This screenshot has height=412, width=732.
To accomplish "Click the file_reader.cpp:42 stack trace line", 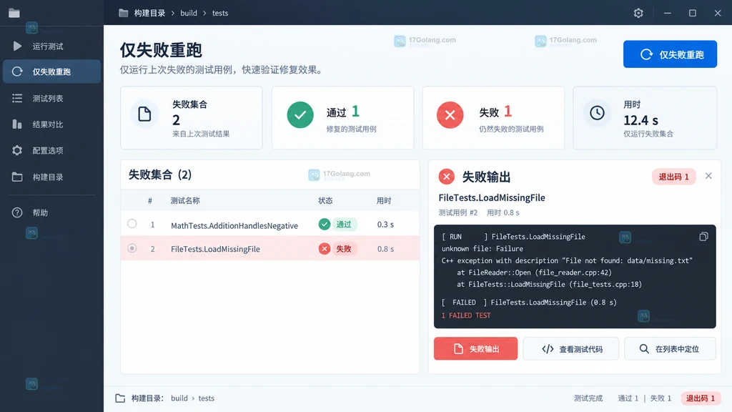I will (534, 273).
